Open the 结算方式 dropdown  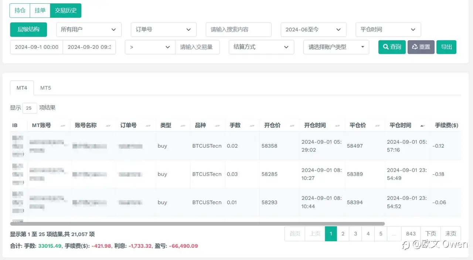click(261, 47)
